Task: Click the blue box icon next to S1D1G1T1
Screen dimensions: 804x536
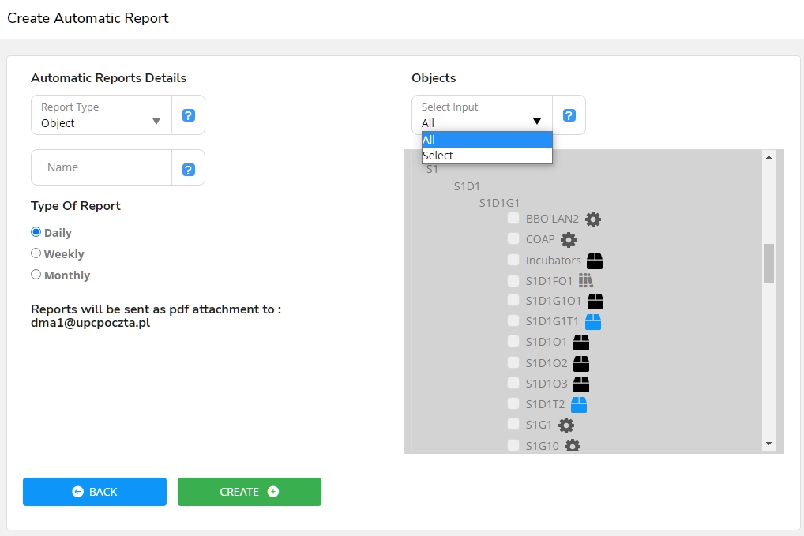Action: (x=593, y=322)
